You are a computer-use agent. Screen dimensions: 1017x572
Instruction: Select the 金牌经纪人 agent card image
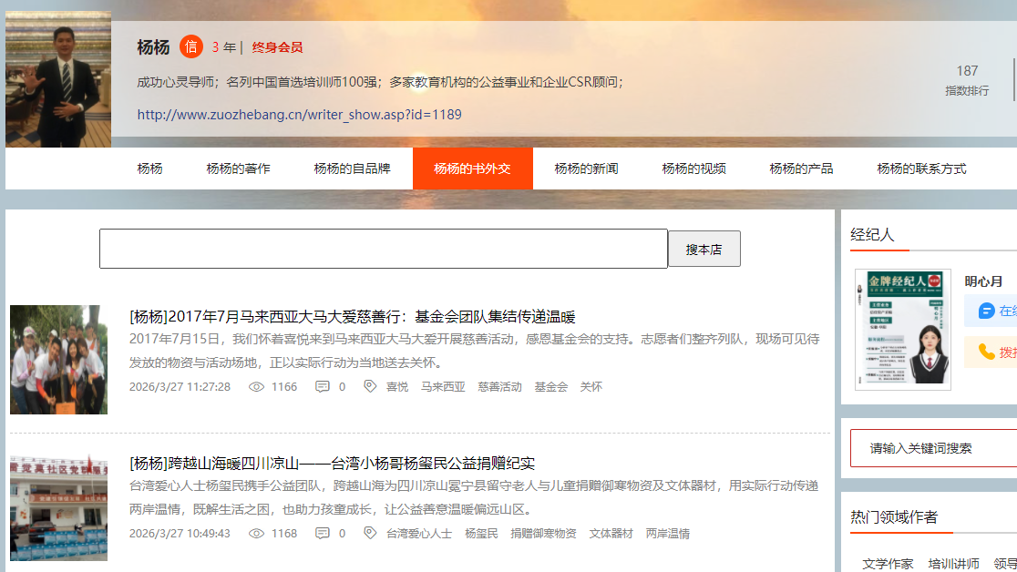pos(902,330)
